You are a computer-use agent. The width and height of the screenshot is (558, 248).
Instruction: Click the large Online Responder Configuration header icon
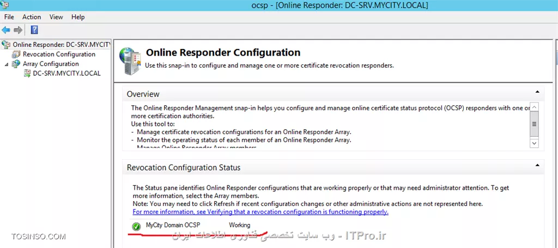[130, 61]
